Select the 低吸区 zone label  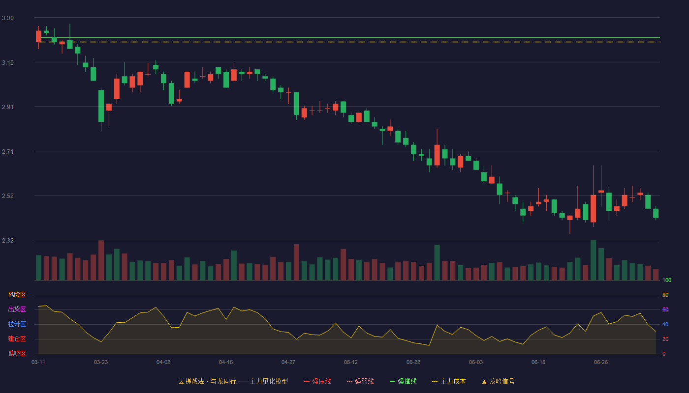(17, 353)
